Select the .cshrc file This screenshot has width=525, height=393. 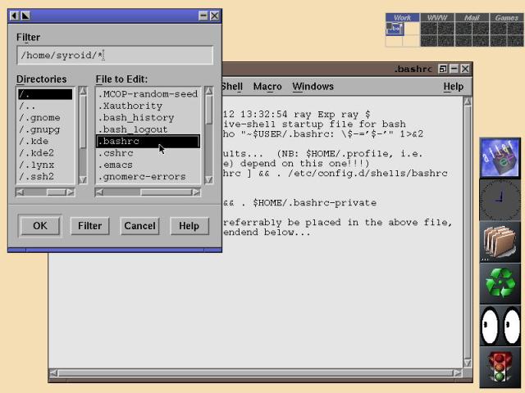pyautogui.click(x=148, y=153)
